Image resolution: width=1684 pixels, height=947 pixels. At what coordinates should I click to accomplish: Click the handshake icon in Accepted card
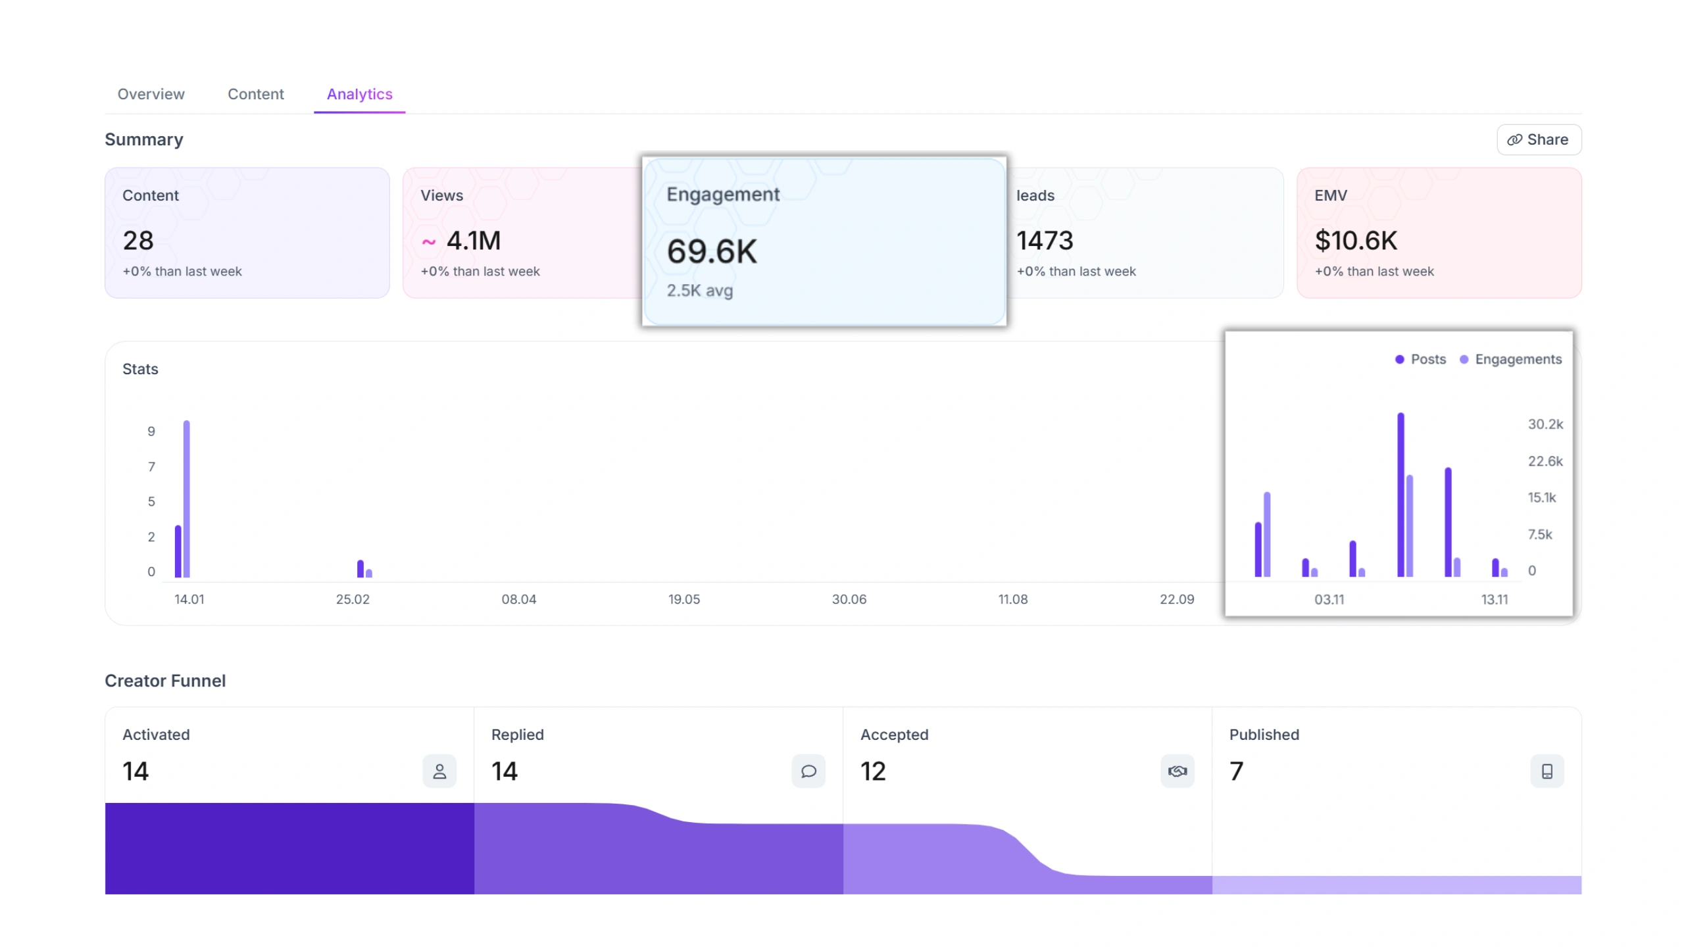[1177, 771]
